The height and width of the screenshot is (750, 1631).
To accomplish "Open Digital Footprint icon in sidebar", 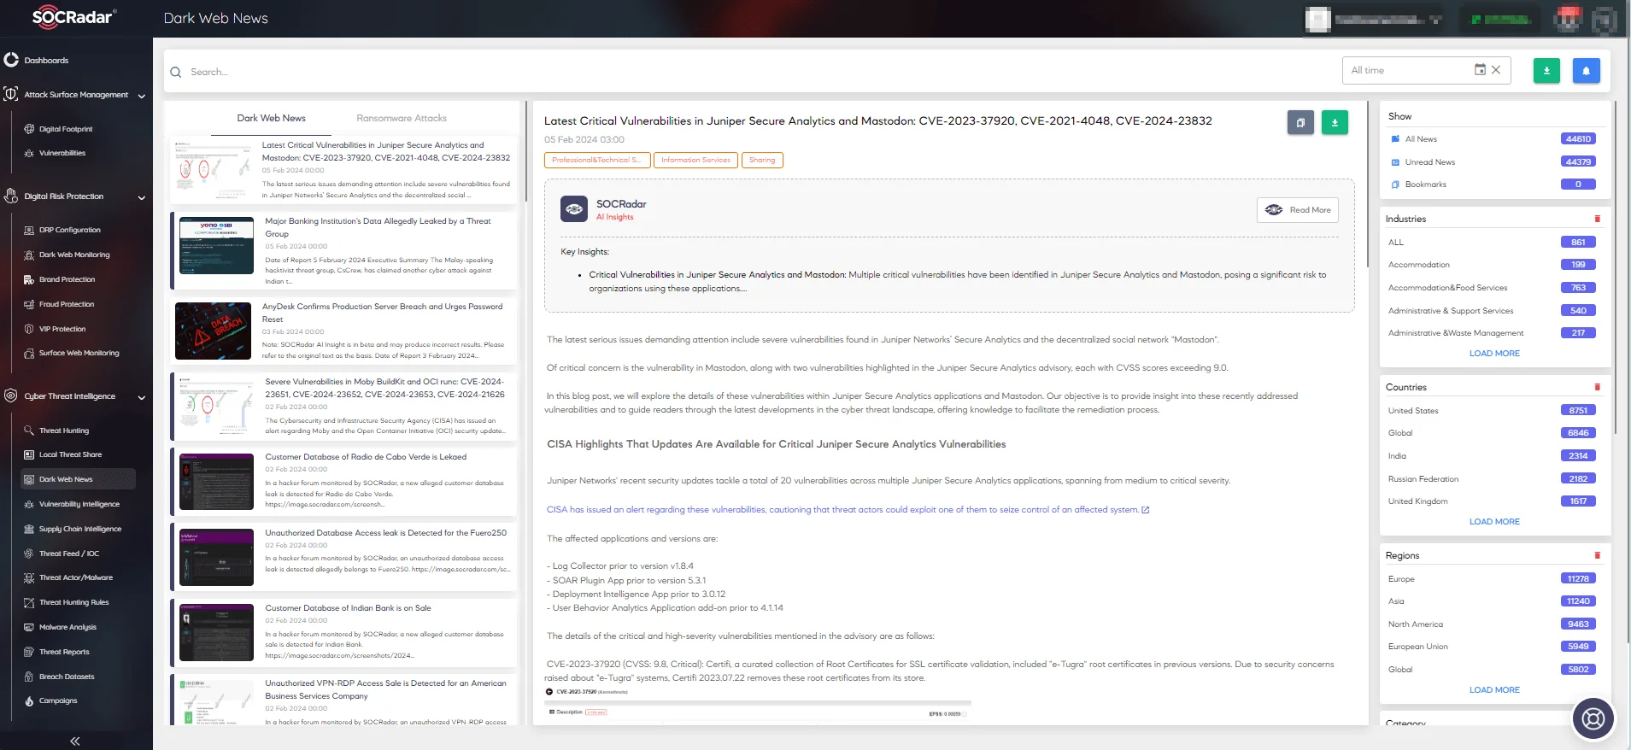I will pyautogui.click(x=29, y=129).
